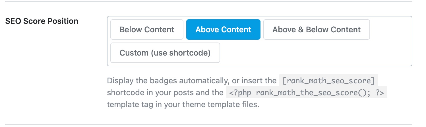Viewport: 426px width, 127px height.
Task: Click the divider line below the description
Action: (x=213, y=124)
